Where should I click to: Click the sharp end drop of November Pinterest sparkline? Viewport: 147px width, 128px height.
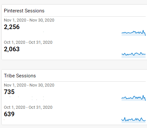pyautogui.click(x=145, y=34)
